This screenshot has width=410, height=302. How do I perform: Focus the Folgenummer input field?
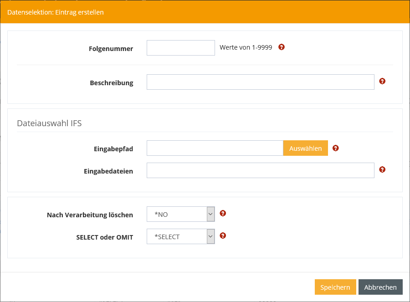click(x=180, y=48)
